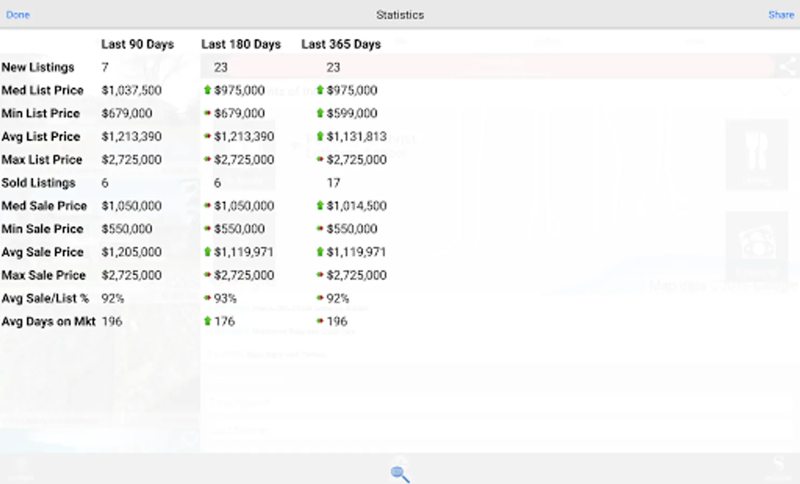Tap the magnifying glass search icon
This screenshot has width=800, height=484.
pos(400,474)
